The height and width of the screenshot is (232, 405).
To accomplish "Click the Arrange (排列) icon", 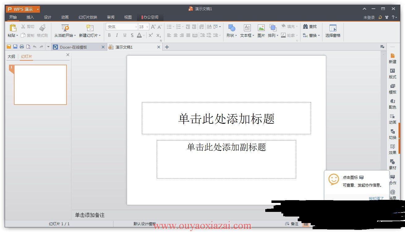I will (273, 28).
